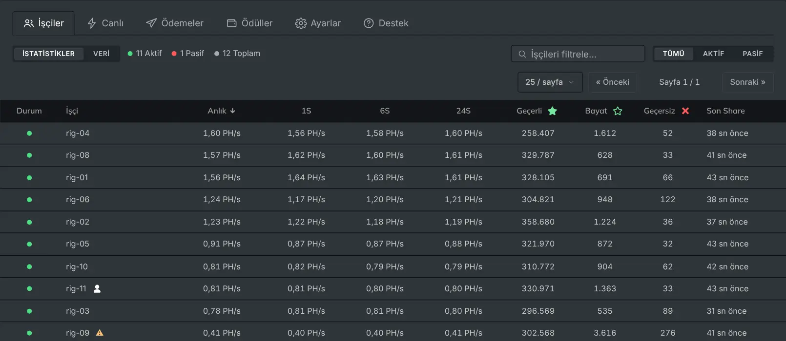Open the 25 / sayfa dropdown
The image size is (786, 341).
pyautogui.click(x=550, y=82)
